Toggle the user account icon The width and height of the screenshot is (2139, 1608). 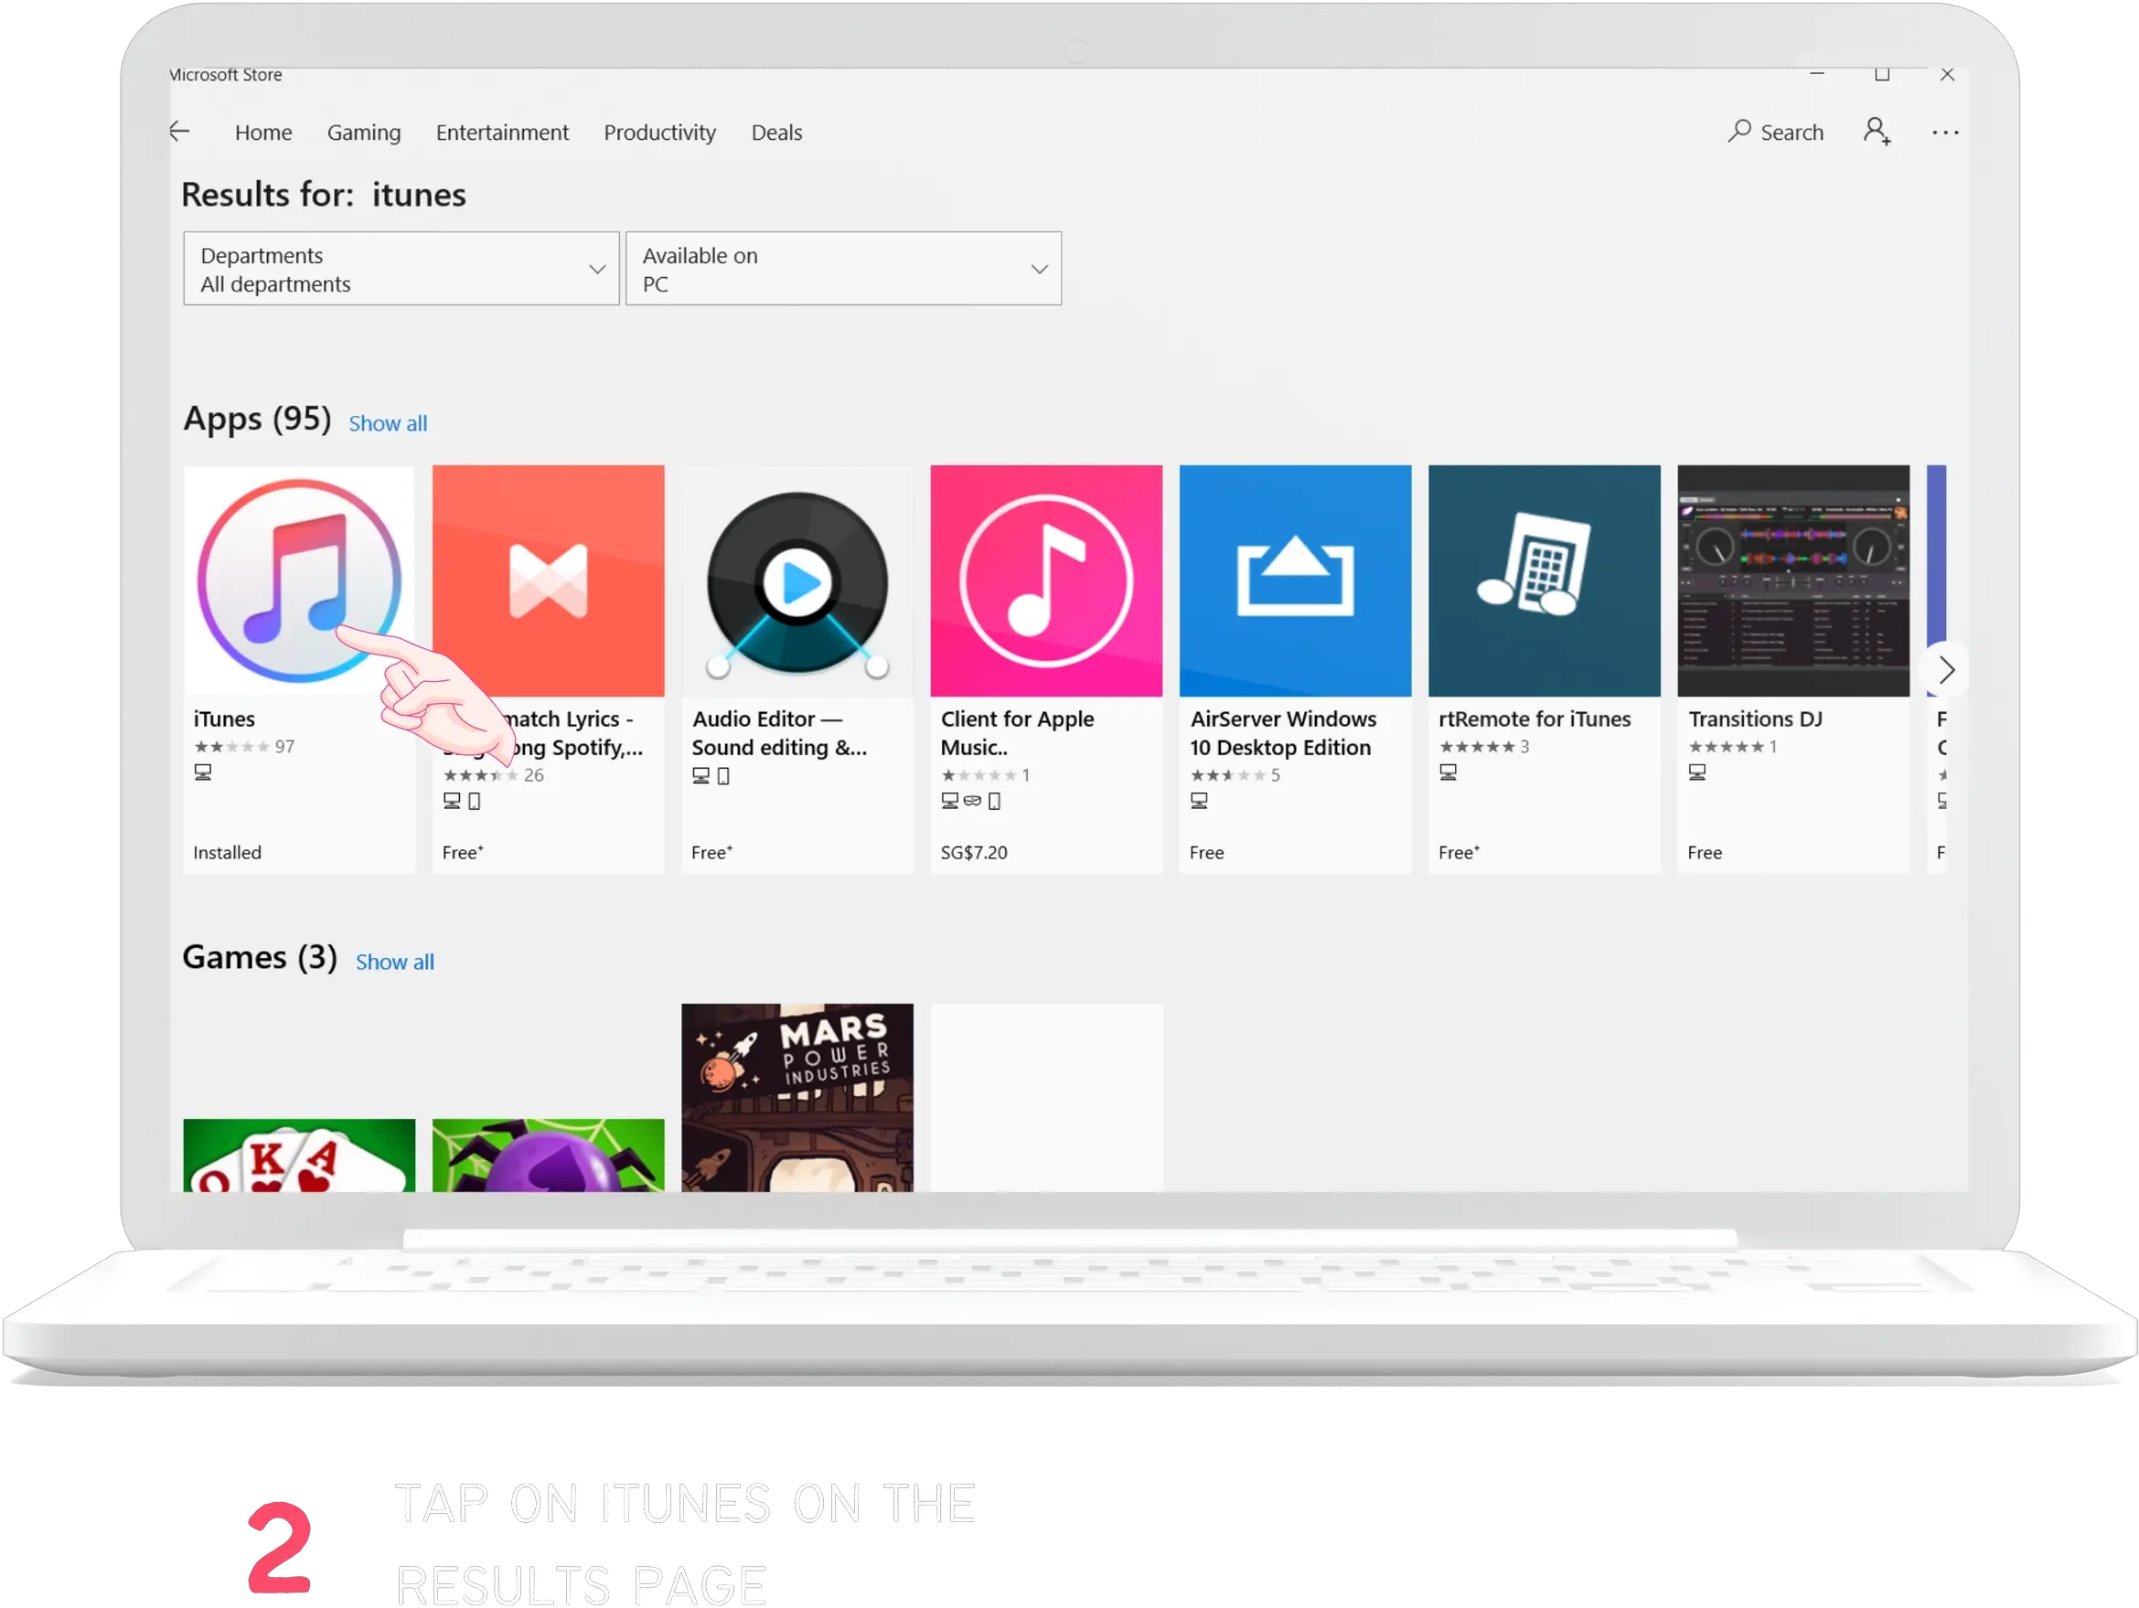(1877, 132)
